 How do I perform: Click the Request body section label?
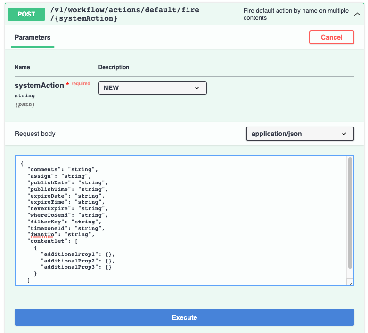[x=35, y=134]
